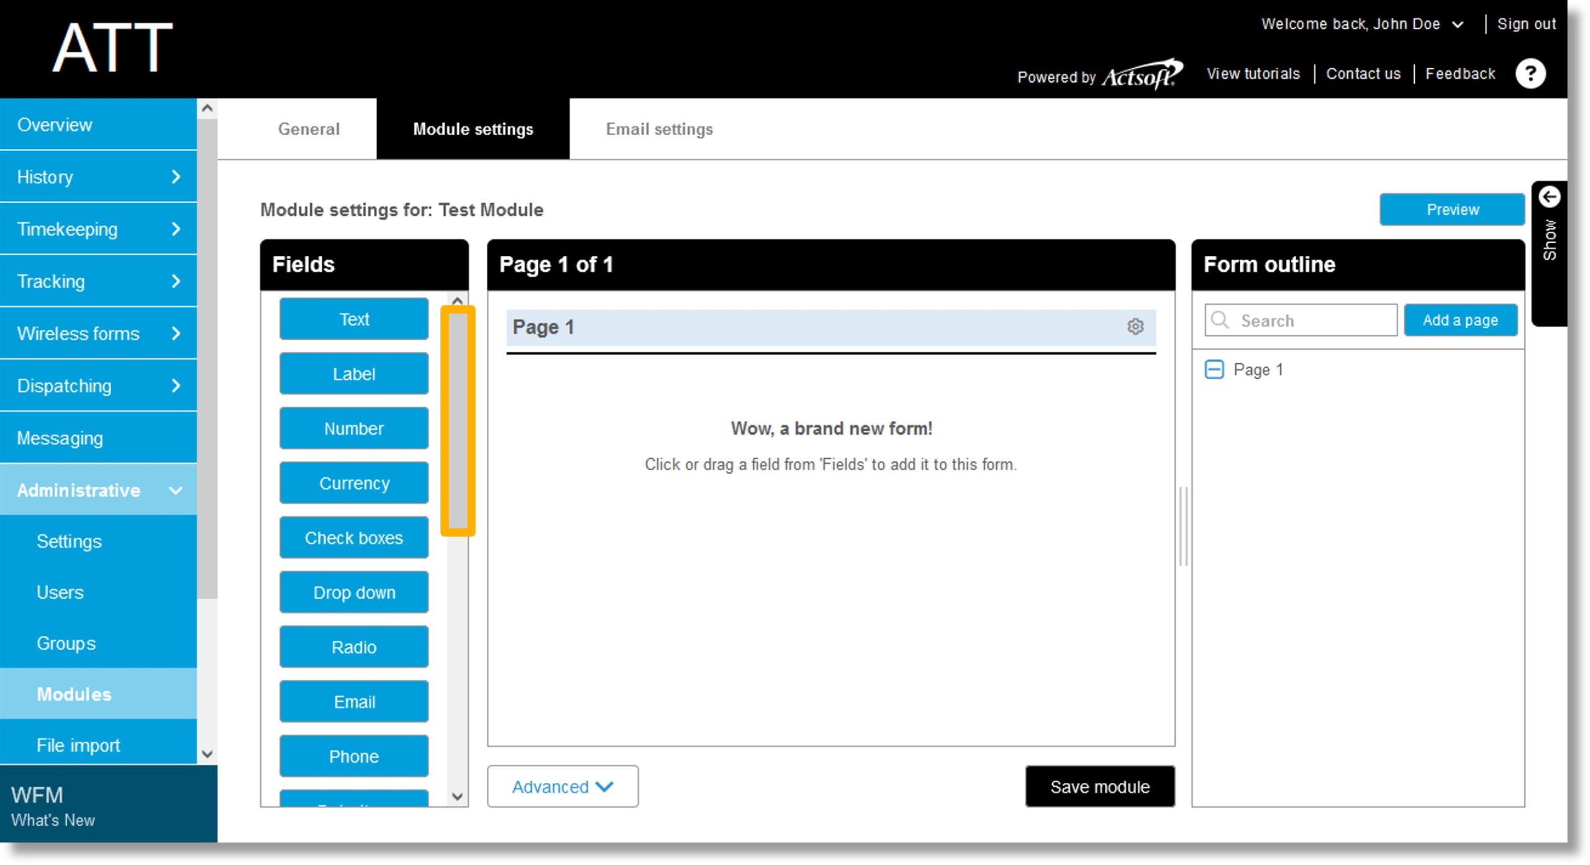Click the Page 1 header bar

(x=830, y=327)
